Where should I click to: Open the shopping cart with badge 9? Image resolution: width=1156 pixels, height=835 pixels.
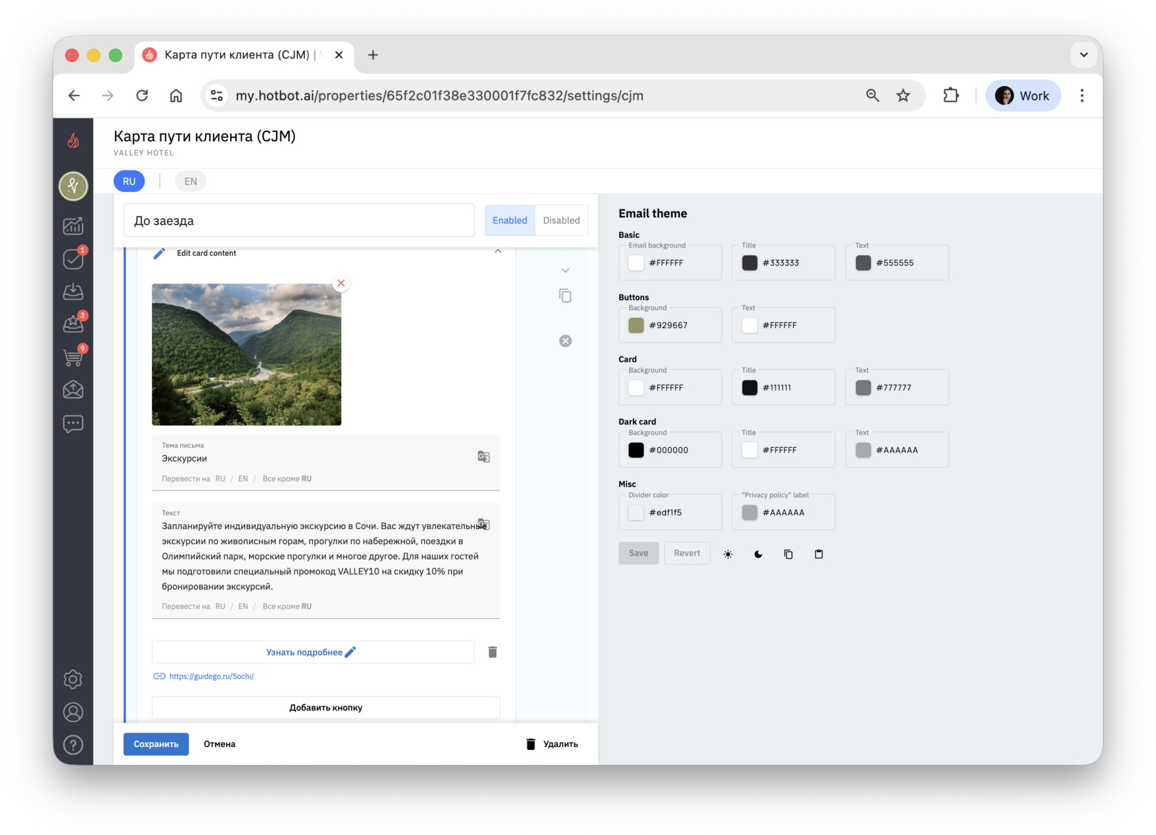[x=73, y=356]
